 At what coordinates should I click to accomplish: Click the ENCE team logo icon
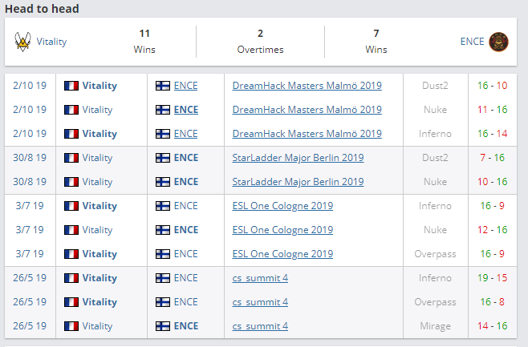[x=498, y=41]
